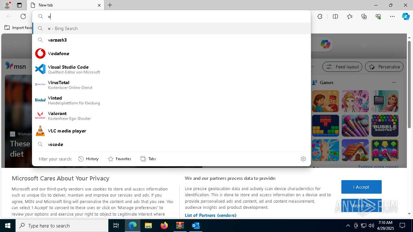Show hidden tray icons chevron
The image size is (413, 232).
(348, 226)
